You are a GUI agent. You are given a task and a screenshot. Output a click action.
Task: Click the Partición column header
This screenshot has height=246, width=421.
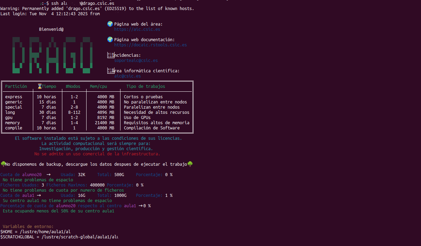[16, 86]
